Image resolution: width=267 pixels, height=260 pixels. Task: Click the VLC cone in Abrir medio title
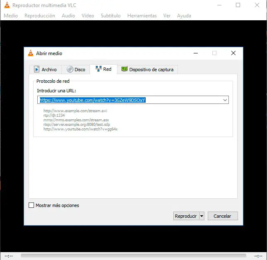click(31, 53)
